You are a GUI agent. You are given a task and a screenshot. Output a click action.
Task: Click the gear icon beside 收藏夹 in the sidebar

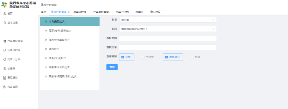click(5, 68)
